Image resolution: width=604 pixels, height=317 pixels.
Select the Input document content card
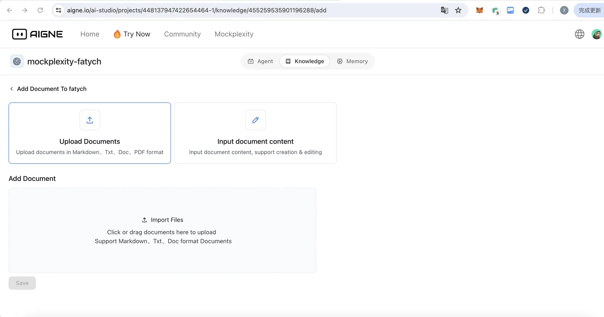256,133
